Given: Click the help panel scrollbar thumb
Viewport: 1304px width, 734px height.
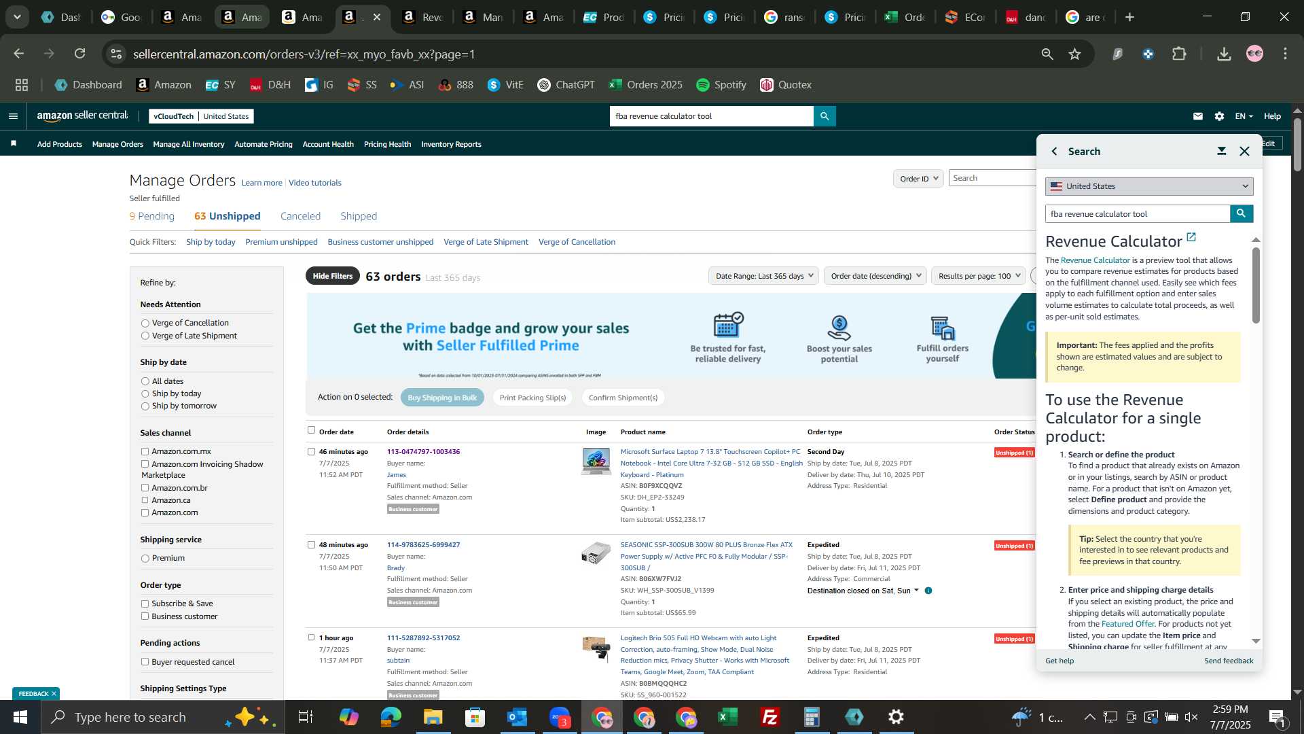Looking at the screenshot, I should pyautogui.click(x=1256, y=285).
